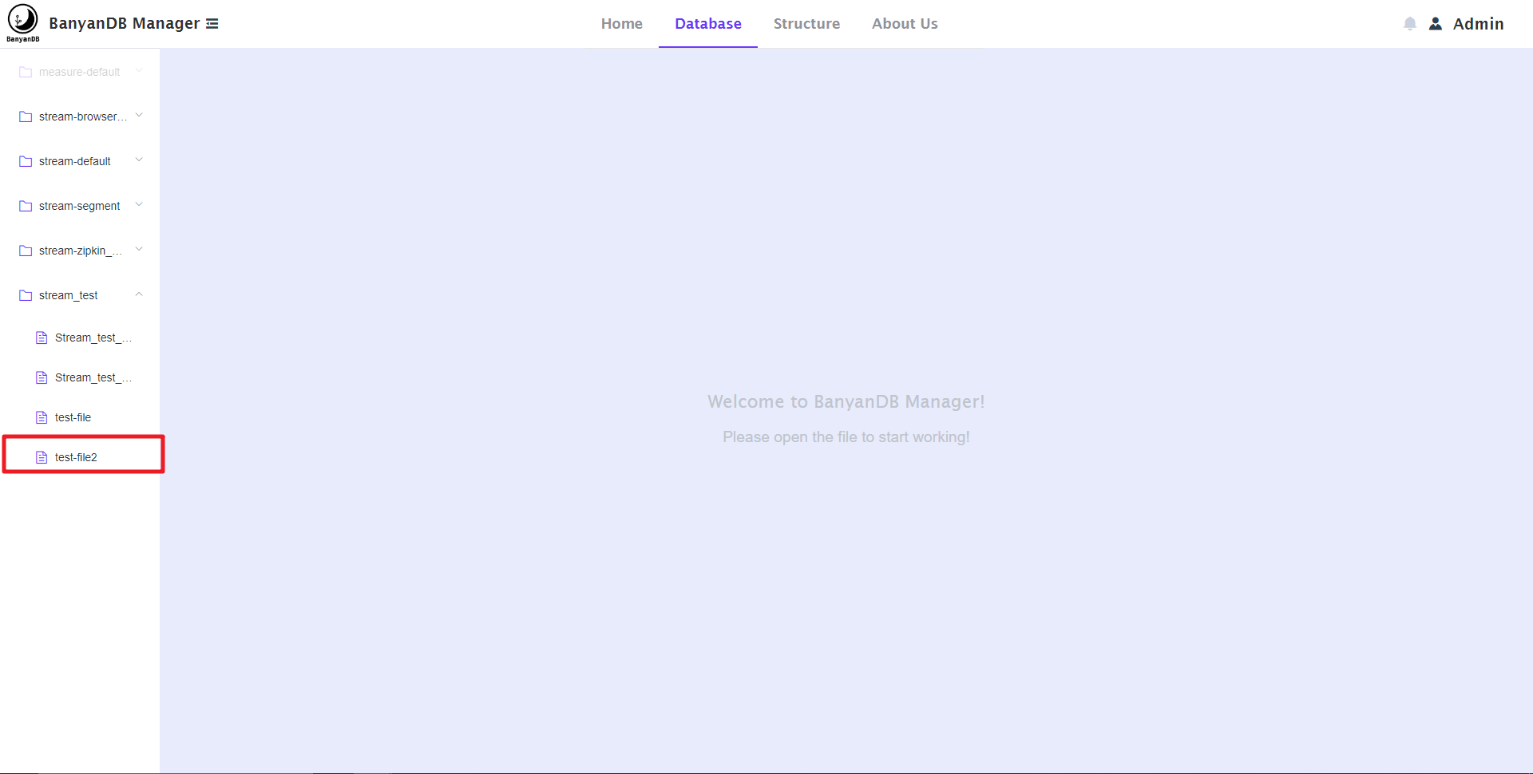Click the BanyanDB logo icon
This screenshot has height=774, width=1533.
tap(22, 23)
